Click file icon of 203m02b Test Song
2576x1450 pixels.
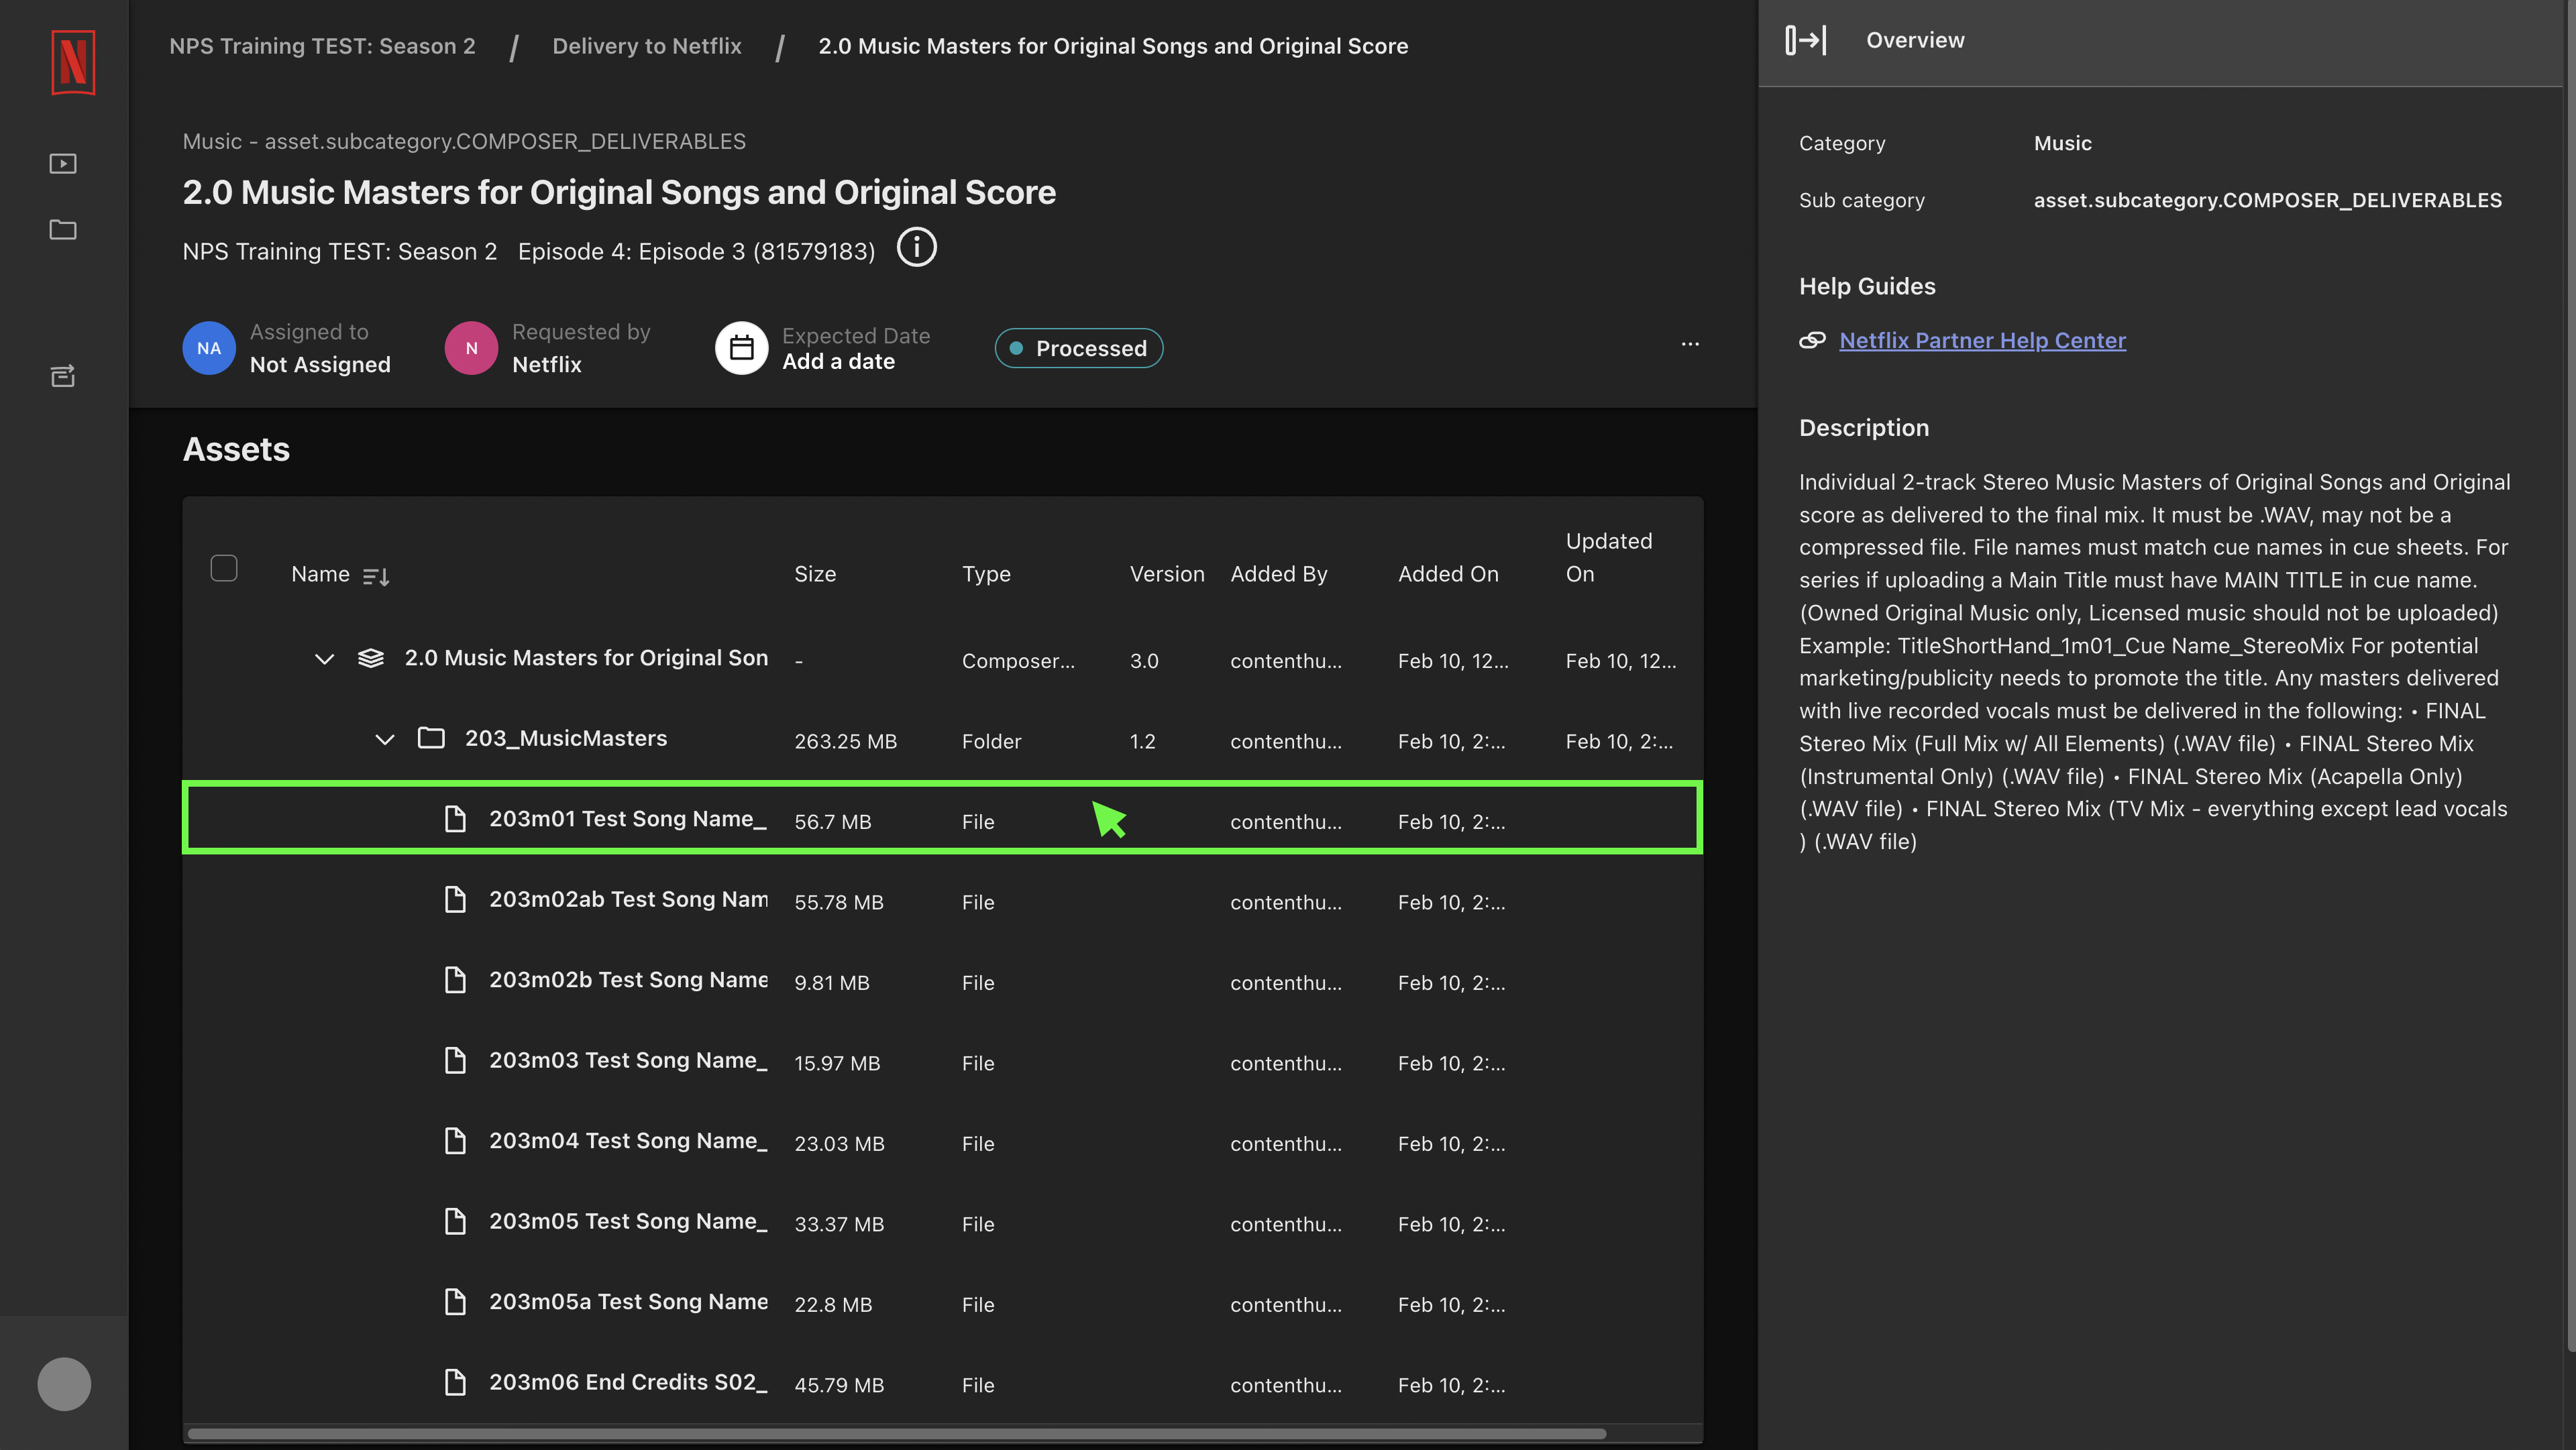coord(455,980)
